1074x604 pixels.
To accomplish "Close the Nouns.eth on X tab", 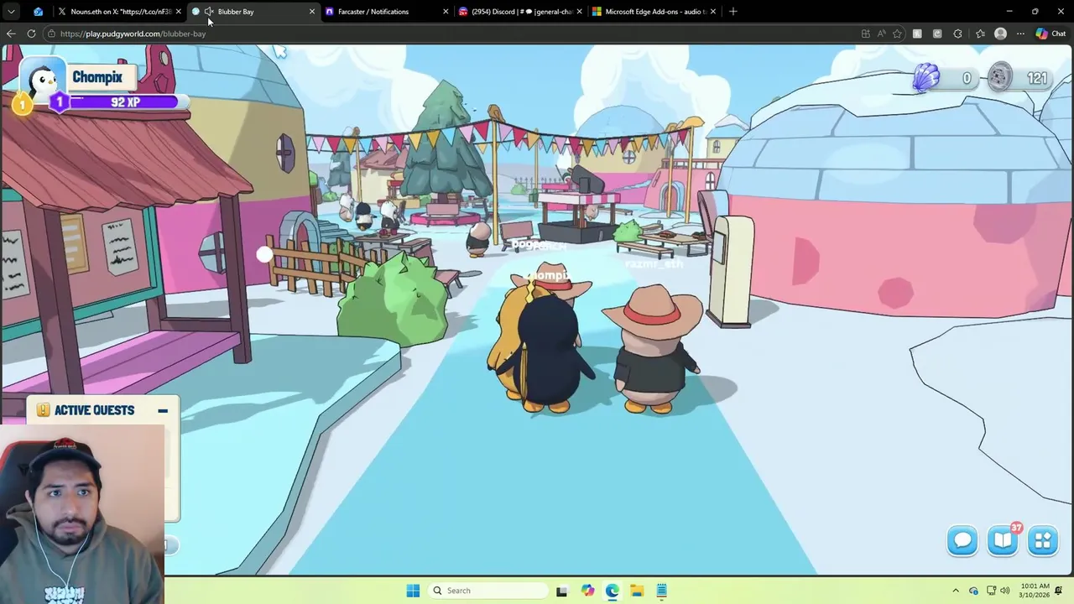I will coord(178,12).
